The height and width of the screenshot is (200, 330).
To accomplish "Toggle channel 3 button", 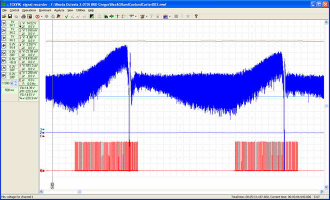I will pos(3,38).
